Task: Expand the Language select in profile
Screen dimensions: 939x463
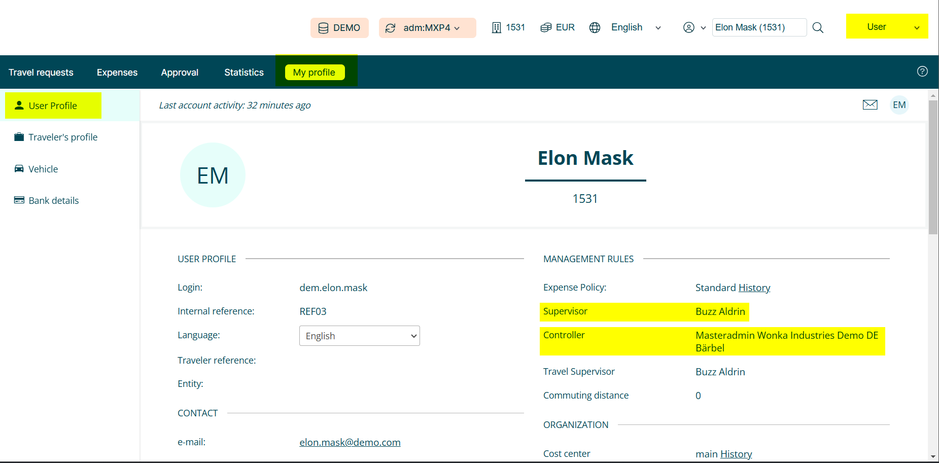Action: click(x=359, y=336)
